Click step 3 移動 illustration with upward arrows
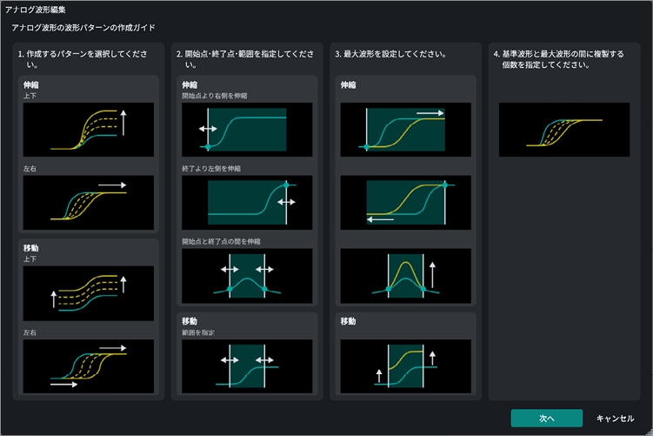653x436 pixels. click(406, 366)
